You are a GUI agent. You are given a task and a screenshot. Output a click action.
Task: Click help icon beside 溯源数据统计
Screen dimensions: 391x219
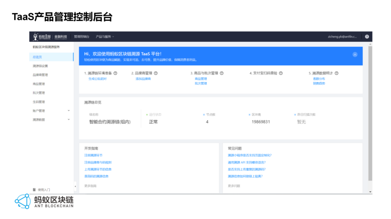coord(336,73)
